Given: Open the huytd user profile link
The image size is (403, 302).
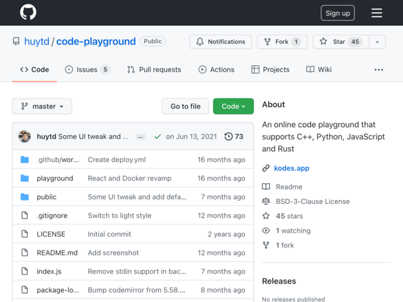Looking at the screenshot, I should [x=37, y=42].
